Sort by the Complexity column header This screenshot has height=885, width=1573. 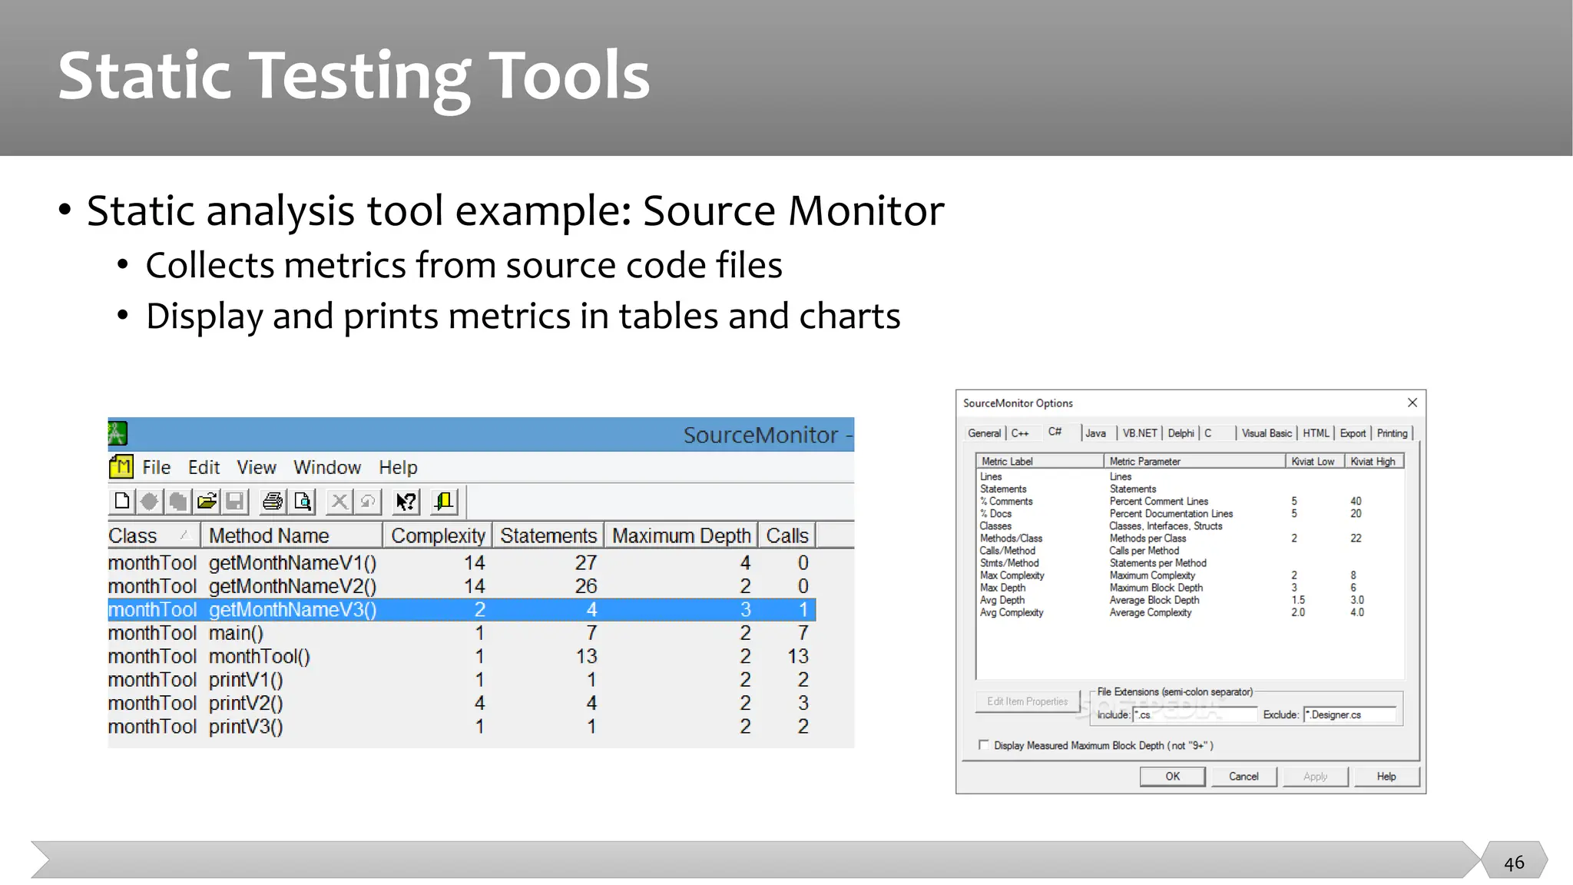pos(438,535)
